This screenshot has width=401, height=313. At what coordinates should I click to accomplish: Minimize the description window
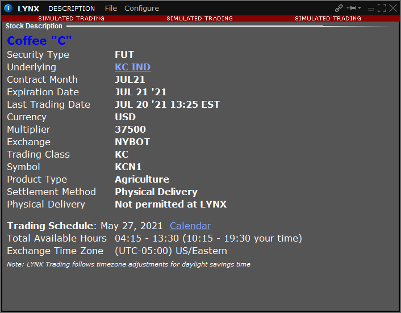[x=371, y=9]
